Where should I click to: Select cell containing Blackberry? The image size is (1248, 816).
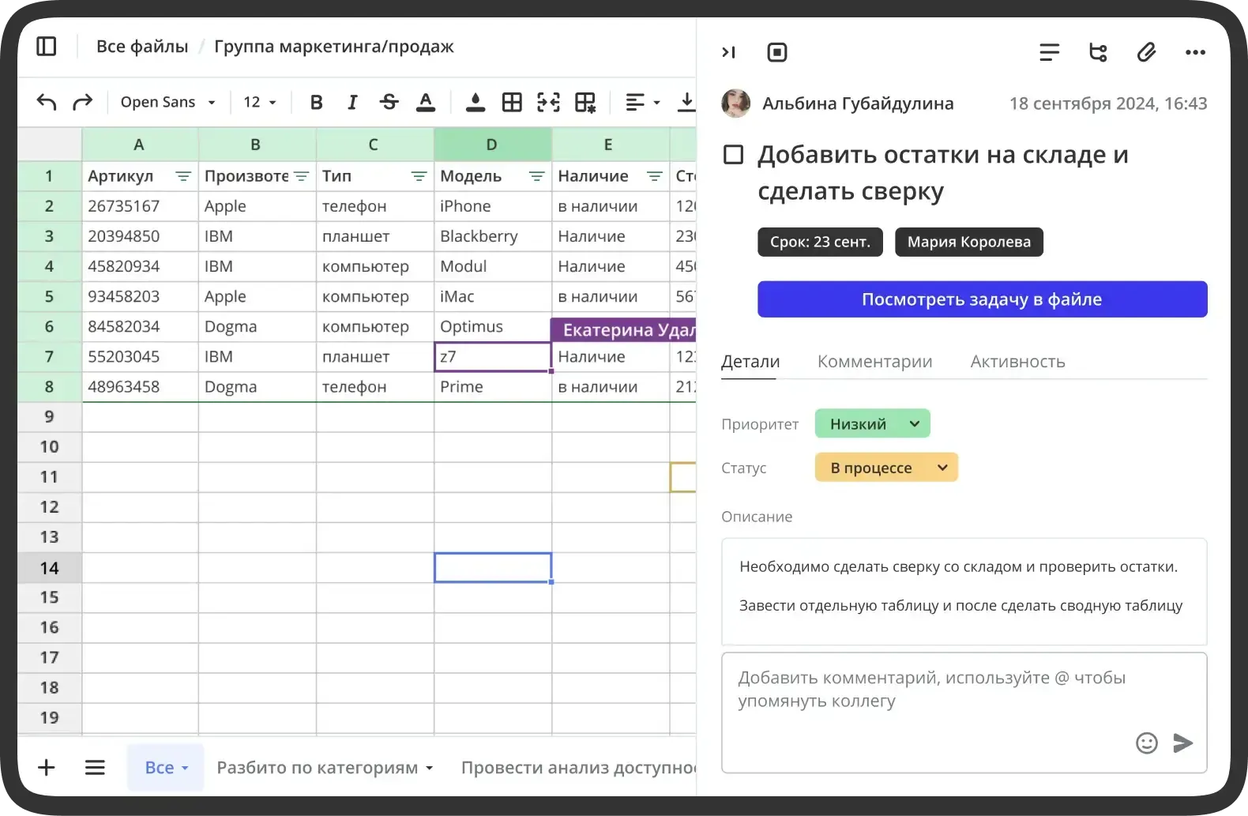point(493,236)
